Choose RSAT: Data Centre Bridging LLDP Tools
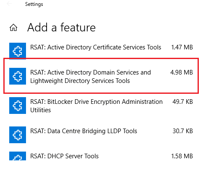The width and height of the screenshot is (211, 170). 83,131
